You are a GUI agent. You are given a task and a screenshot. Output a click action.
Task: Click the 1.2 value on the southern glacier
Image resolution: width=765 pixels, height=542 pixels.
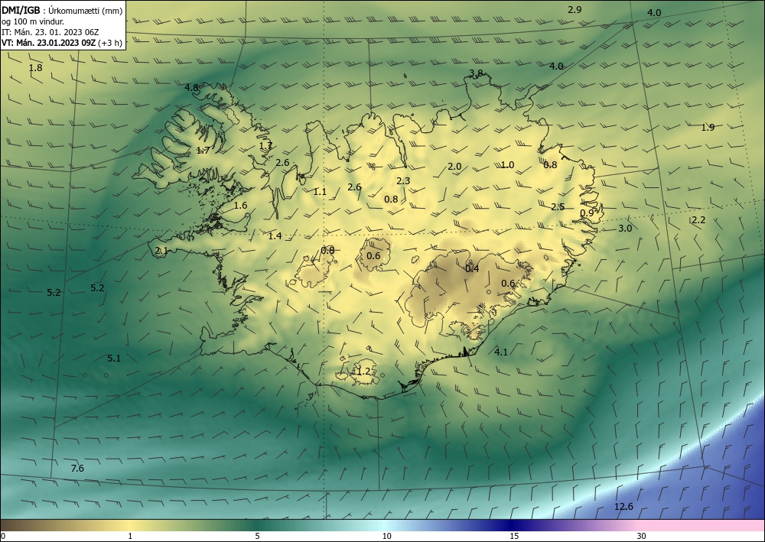[x=364, y=372]
